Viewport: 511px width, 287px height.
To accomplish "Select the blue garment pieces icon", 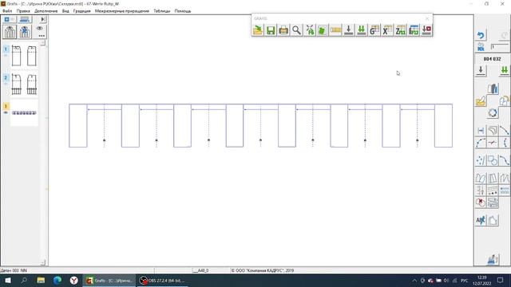I will 493,88.
